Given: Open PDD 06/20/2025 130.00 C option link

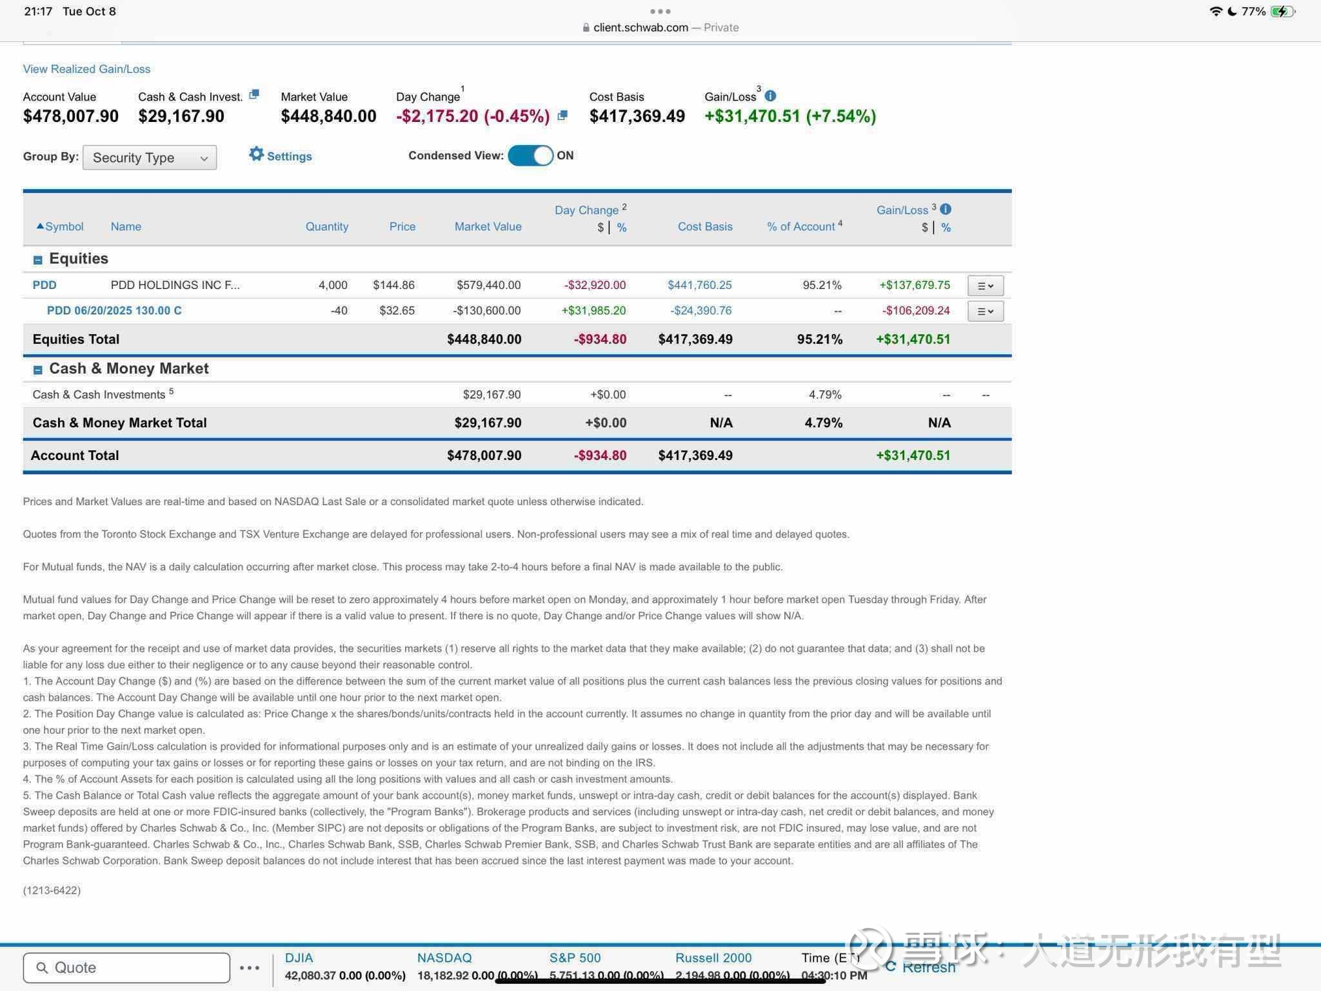Looking at the screenshot, I should 114,310.
